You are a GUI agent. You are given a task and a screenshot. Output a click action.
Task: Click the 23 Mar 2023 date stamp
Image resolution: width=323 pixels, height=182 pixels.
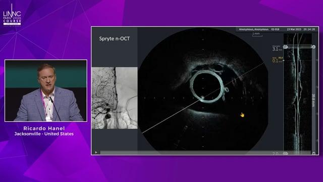point(294,29)
